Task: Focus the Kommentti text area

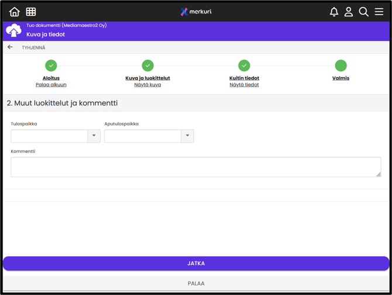Action: (x=195, y=167)
